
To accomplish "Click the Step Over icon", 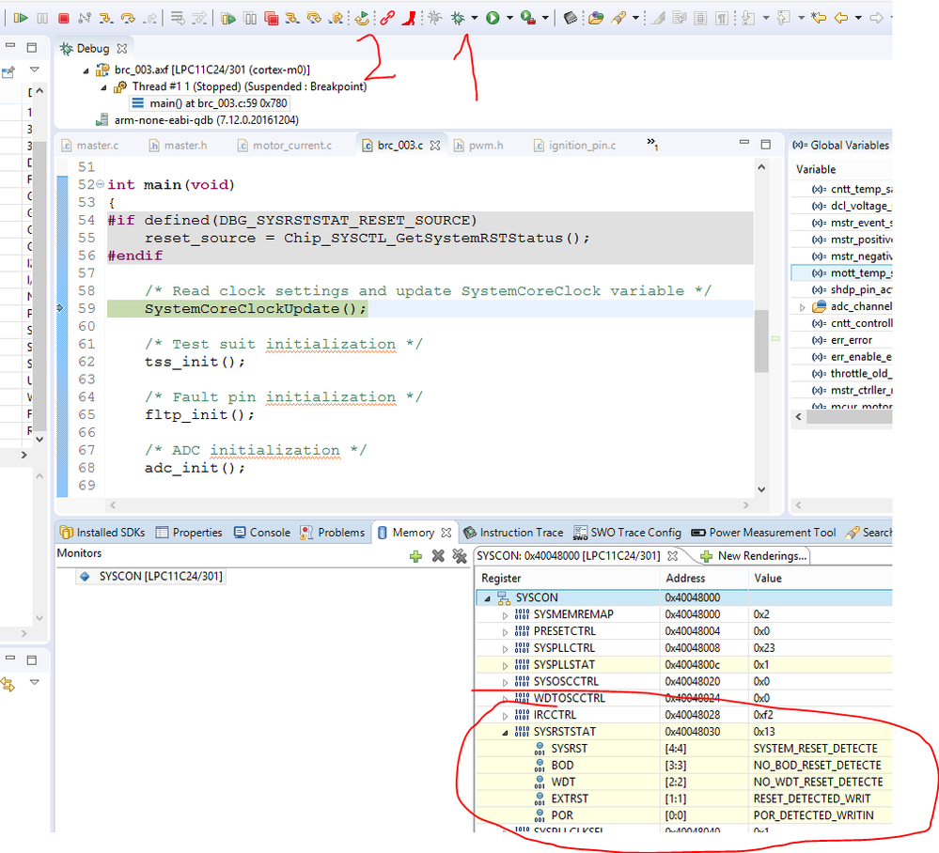I will point(128,18).
